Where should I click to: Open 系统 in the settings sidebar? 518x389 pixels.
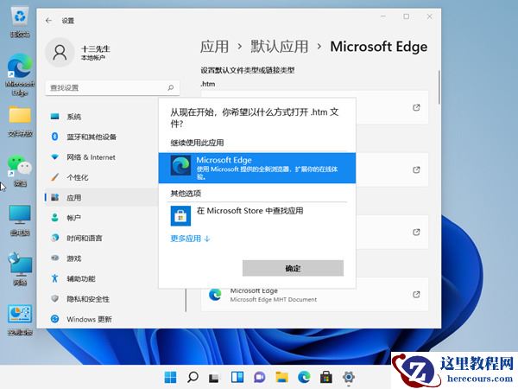(x=101, y=117)
